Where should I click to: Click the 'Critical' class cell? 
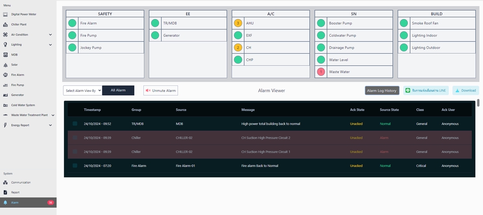click(421, 166)
